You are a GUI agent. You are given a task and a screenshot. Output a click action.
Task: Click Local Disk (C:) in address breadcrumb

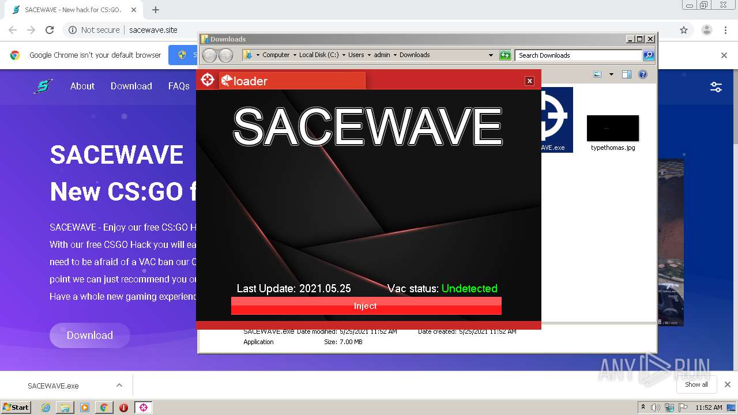pyautogui.click(x=319, y=55)
